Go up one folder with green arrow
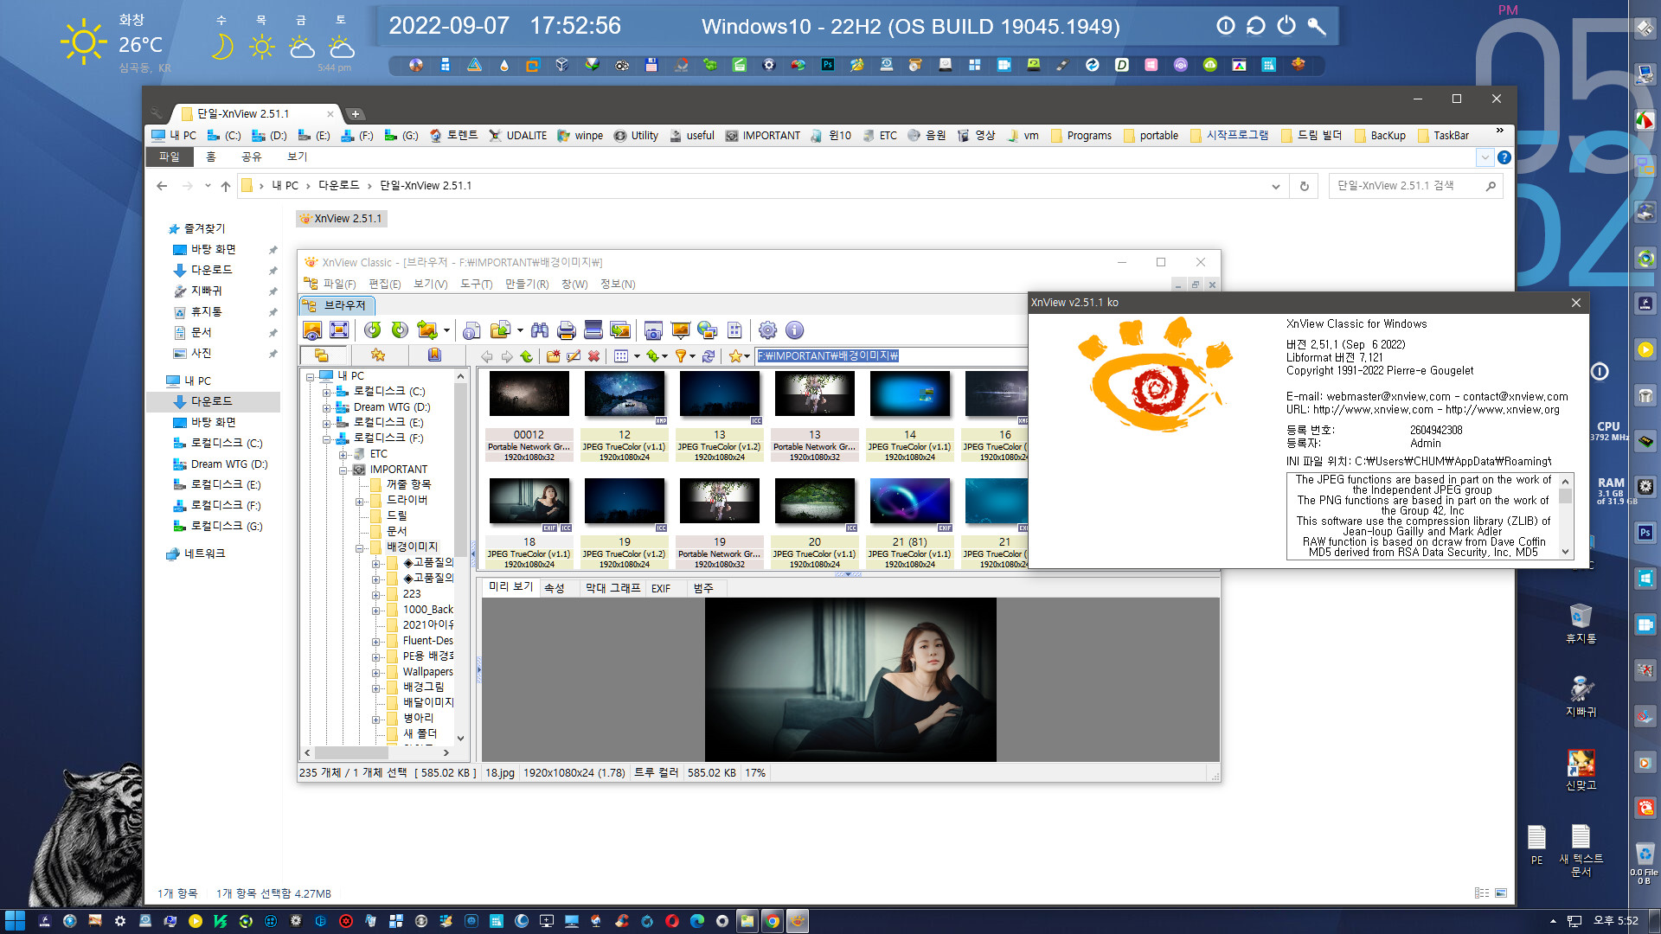Image resolution: width=1661 pixels, height=934 pixels. [x=527, y=356]
